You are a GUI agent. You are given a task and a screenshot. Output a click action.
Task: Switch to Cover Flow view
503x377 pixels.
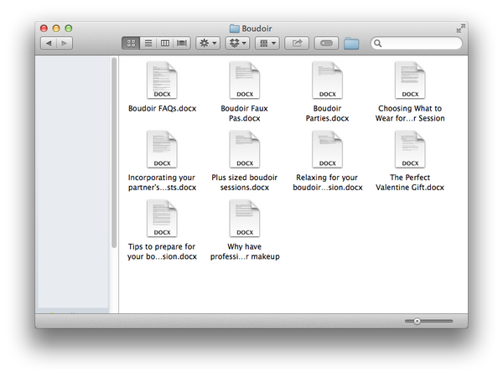[182, 43]
